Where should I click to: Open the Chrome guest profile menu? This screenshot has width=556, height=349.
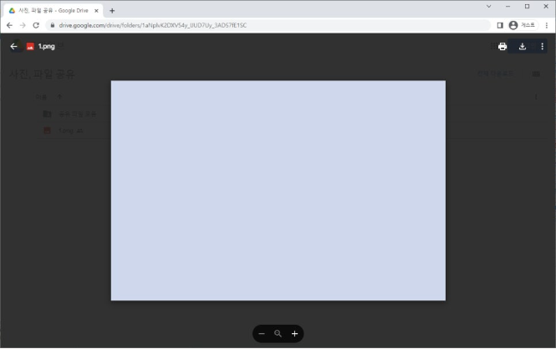click(522, 25)
